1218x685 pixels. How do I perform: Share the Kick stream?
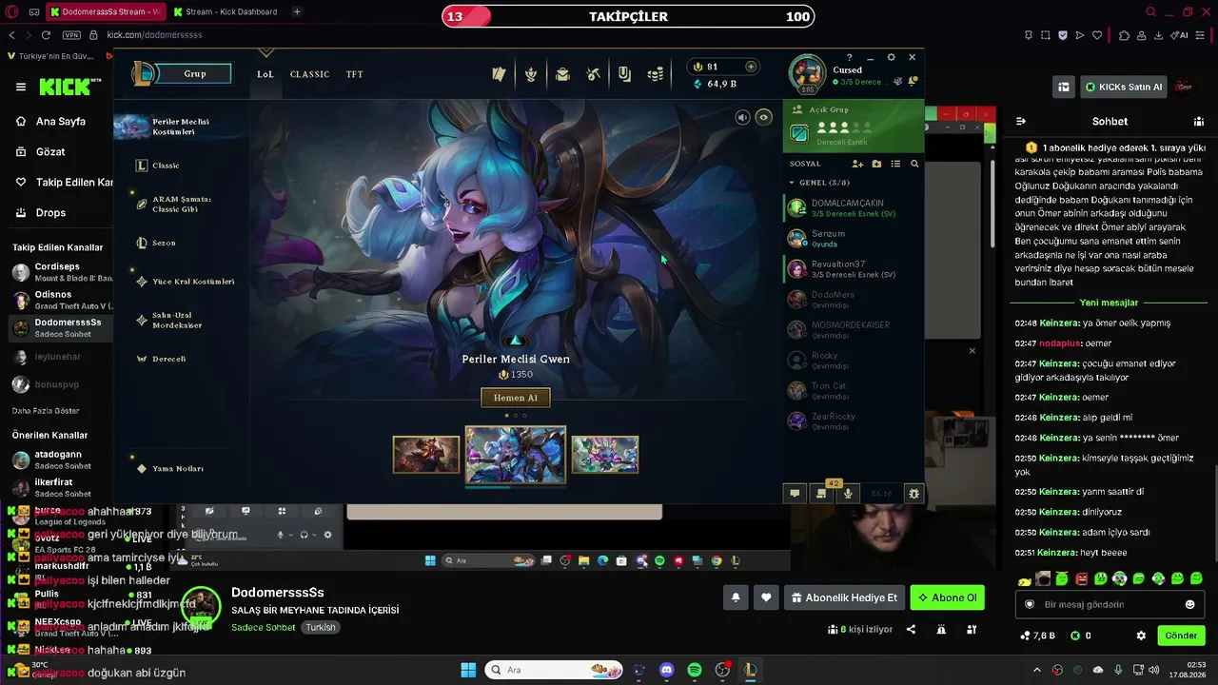[911, 629]
